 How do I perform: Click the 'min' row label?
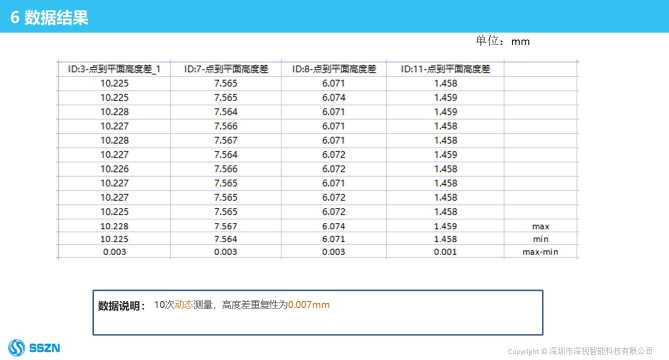(x=540, y=239)
